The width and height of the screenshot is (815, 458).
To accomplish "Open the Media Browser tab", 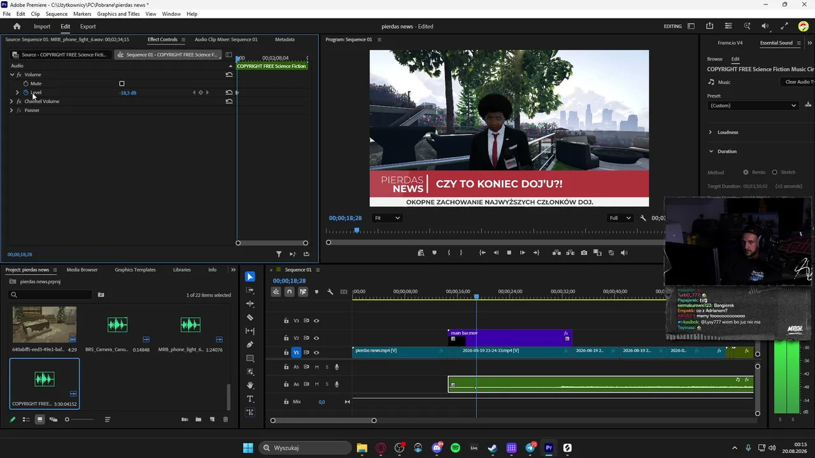I will click(82, 270).
